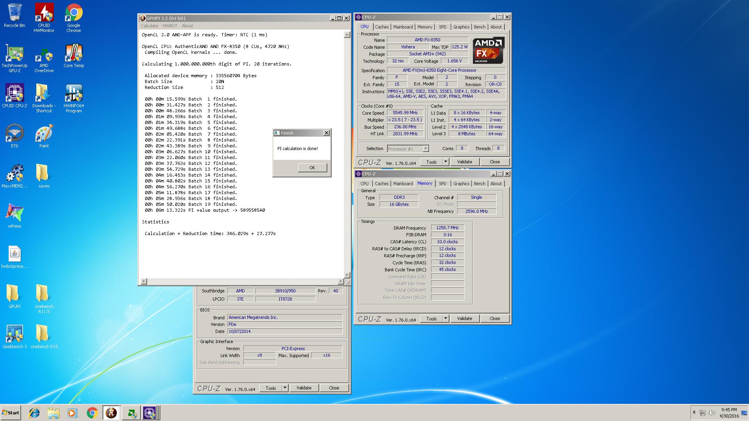Click Validate in mainboard CPU-Z window
Viewport: 749px width, 421px height.
tap(304, 388)
